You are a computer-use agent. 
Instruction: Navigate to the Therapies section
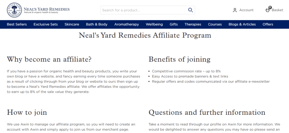193,24
